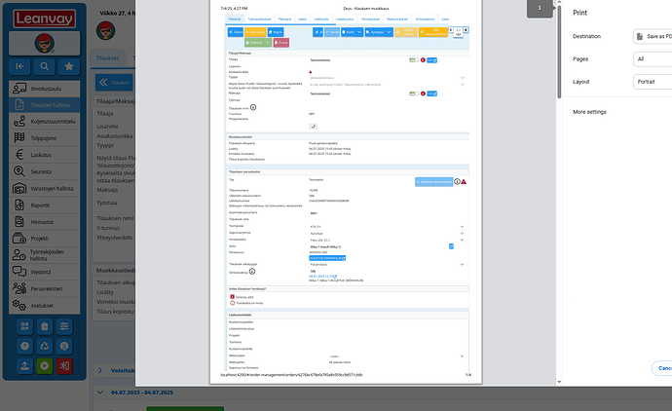
Task: Click the star favorites icon in sidebar
Action: (70, 67)
